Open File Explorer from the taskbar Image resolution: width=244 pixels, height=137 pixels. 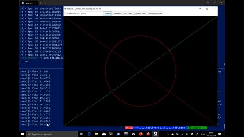96,134
